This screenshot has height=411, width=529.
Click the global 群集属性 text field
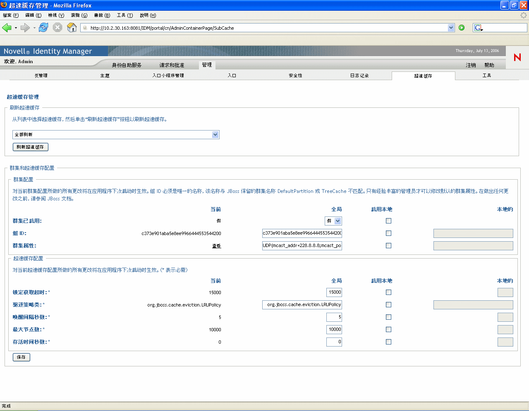coord(302,246)
